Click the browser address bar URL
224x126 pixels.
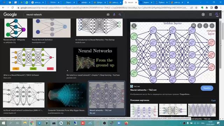point(104,8)
